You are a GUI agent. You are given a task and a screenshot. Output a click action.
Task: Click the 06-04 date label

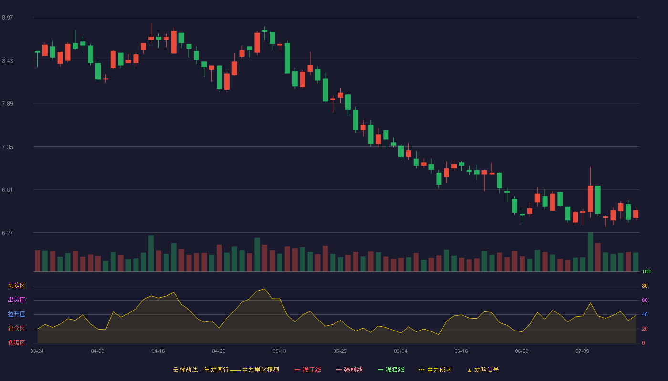tap(401, 351)
